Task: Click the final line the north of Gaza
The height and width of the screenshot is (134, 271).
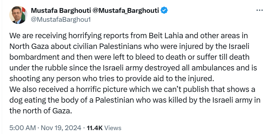Action: coord(40,111)
